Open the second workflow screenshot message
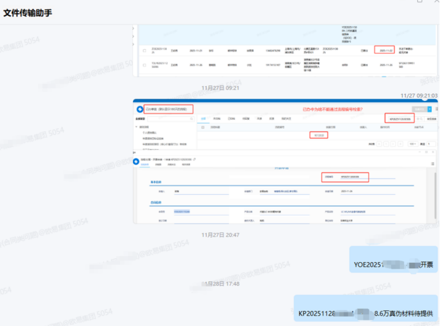This screenshot has height=326, width=440. tap(285, 161)
